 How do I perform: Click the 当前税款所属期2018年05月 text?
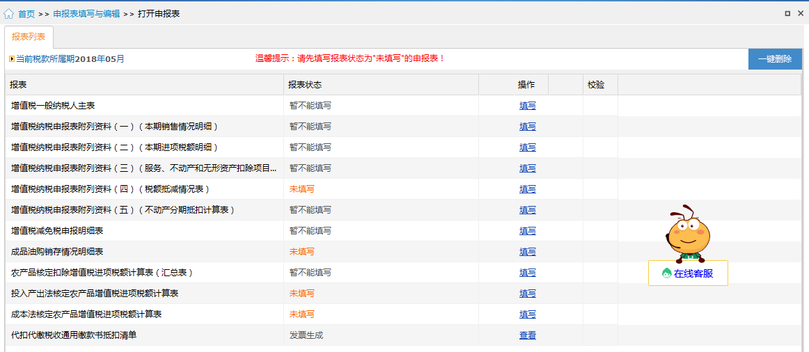(70, 58)
